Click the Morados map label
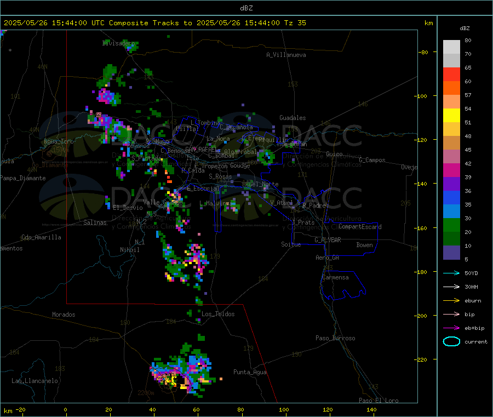The width and height of the screenshot is (493, 417). click(x=64, y=315)
